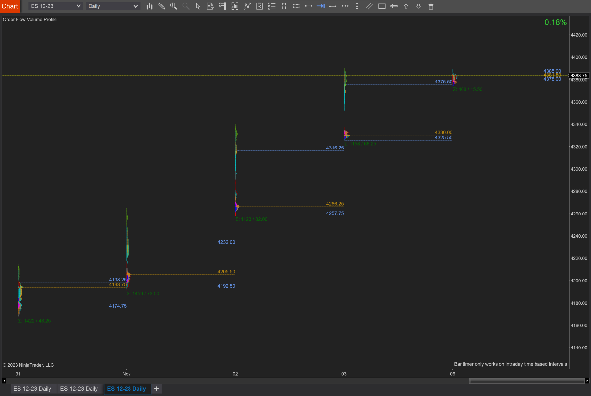The width and height of the screenshot is (591, 396).
Task: Click the Σ: 1459 / 73.50 summary text
Action: (x=143, y=294)
